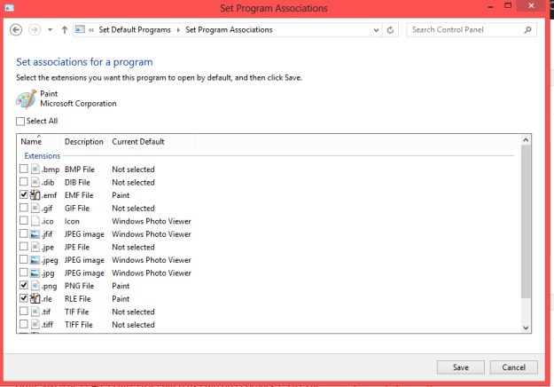Click the .tif file type icon
This screenshot has height=387, width=554.
click(x=35, y=312)
